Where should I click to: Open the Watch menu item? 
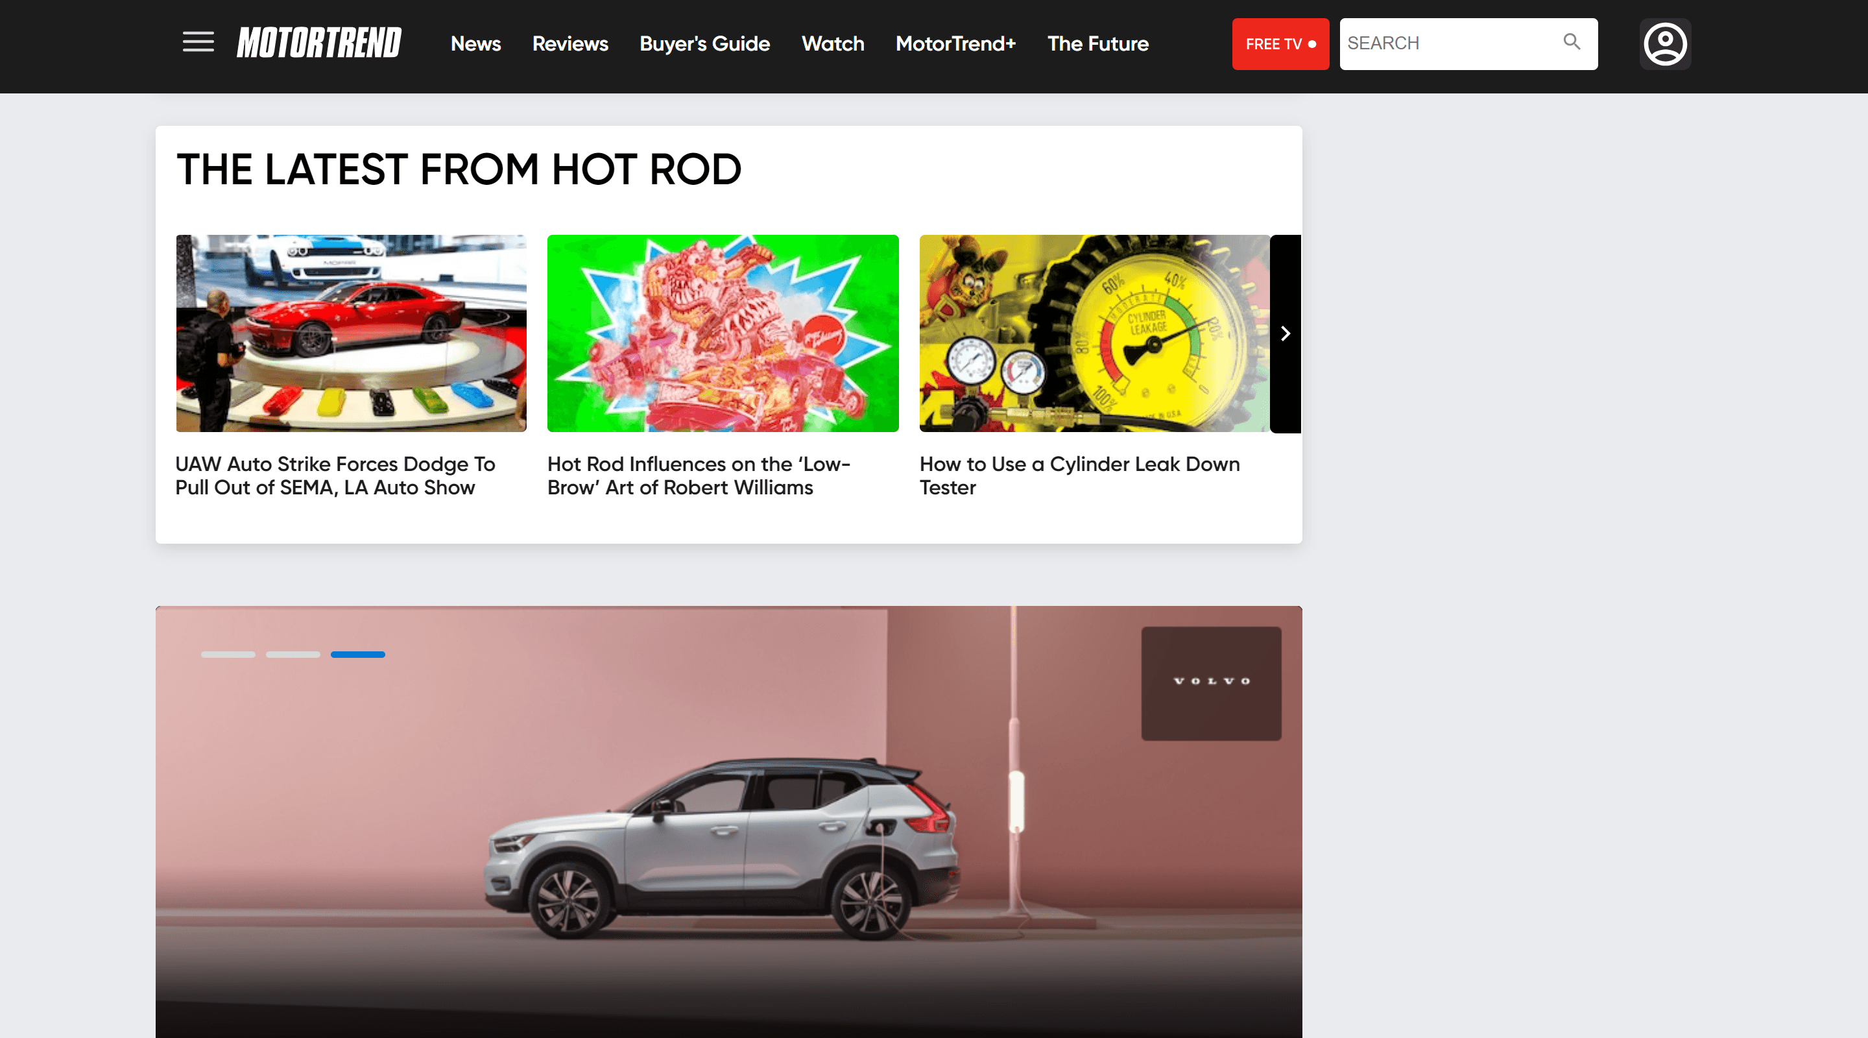(832, 43)
